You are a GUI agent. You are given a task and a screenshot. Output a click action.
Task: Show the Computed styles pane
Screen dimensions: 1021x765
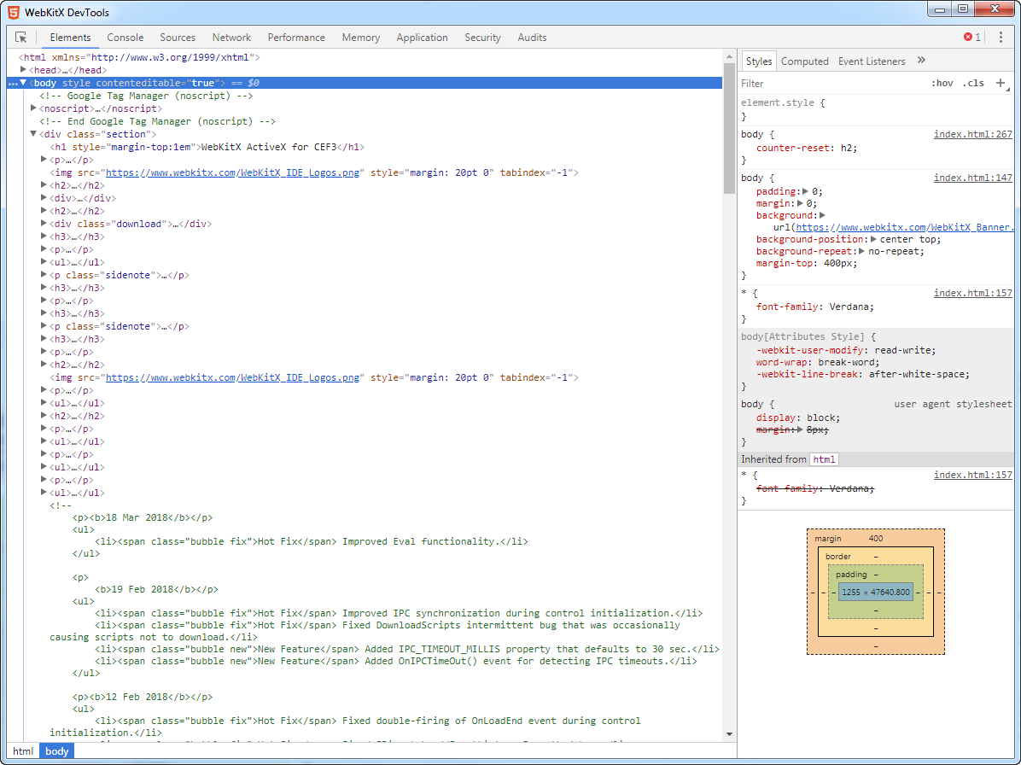coord(804,61)
